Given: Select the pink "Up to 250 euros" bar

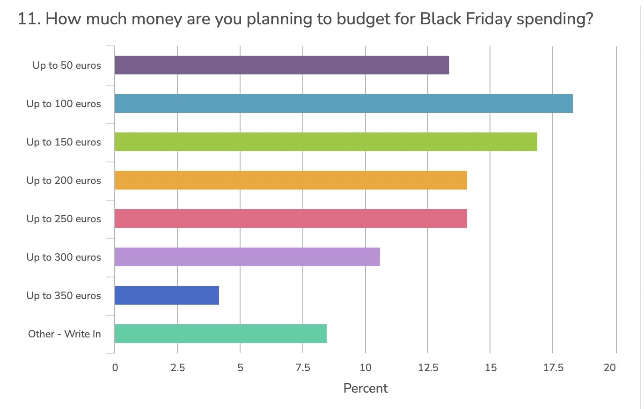Looking at the screenshot, I should [x=291, y=219].
